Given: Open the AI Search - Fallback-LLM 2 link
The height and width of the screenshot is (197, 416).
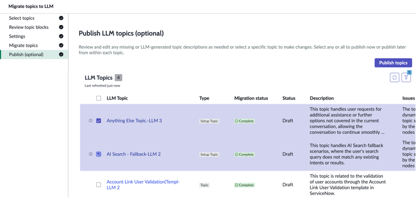Looking at the screenshot, I should (134, 154).
